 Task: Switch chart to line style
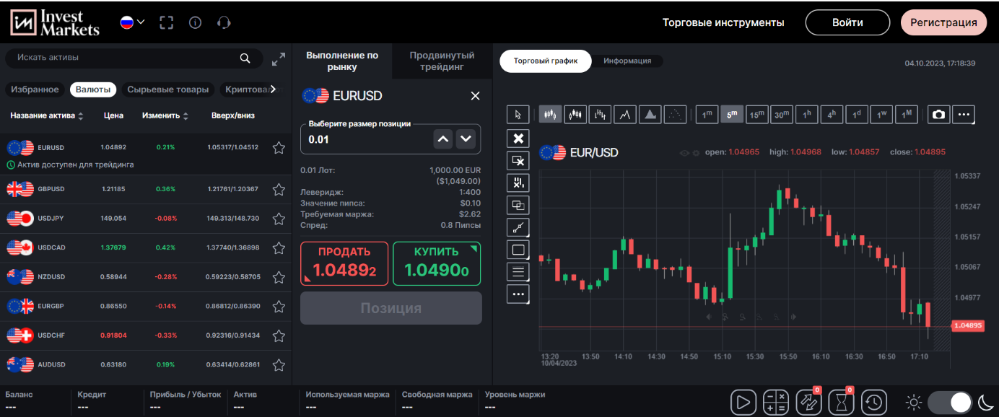pyautogui.click(x=625, y=114)
